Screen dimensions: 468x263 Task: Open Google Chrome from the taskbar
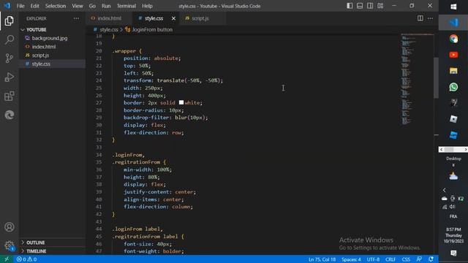[453, 39]
